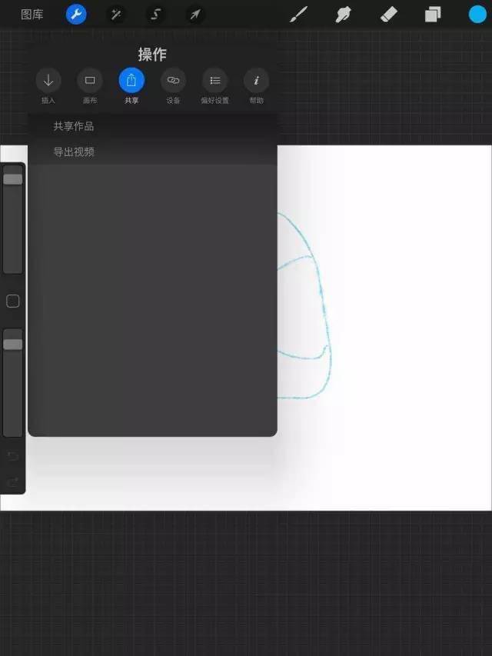Open the active blue color swatch

(477, 14)
